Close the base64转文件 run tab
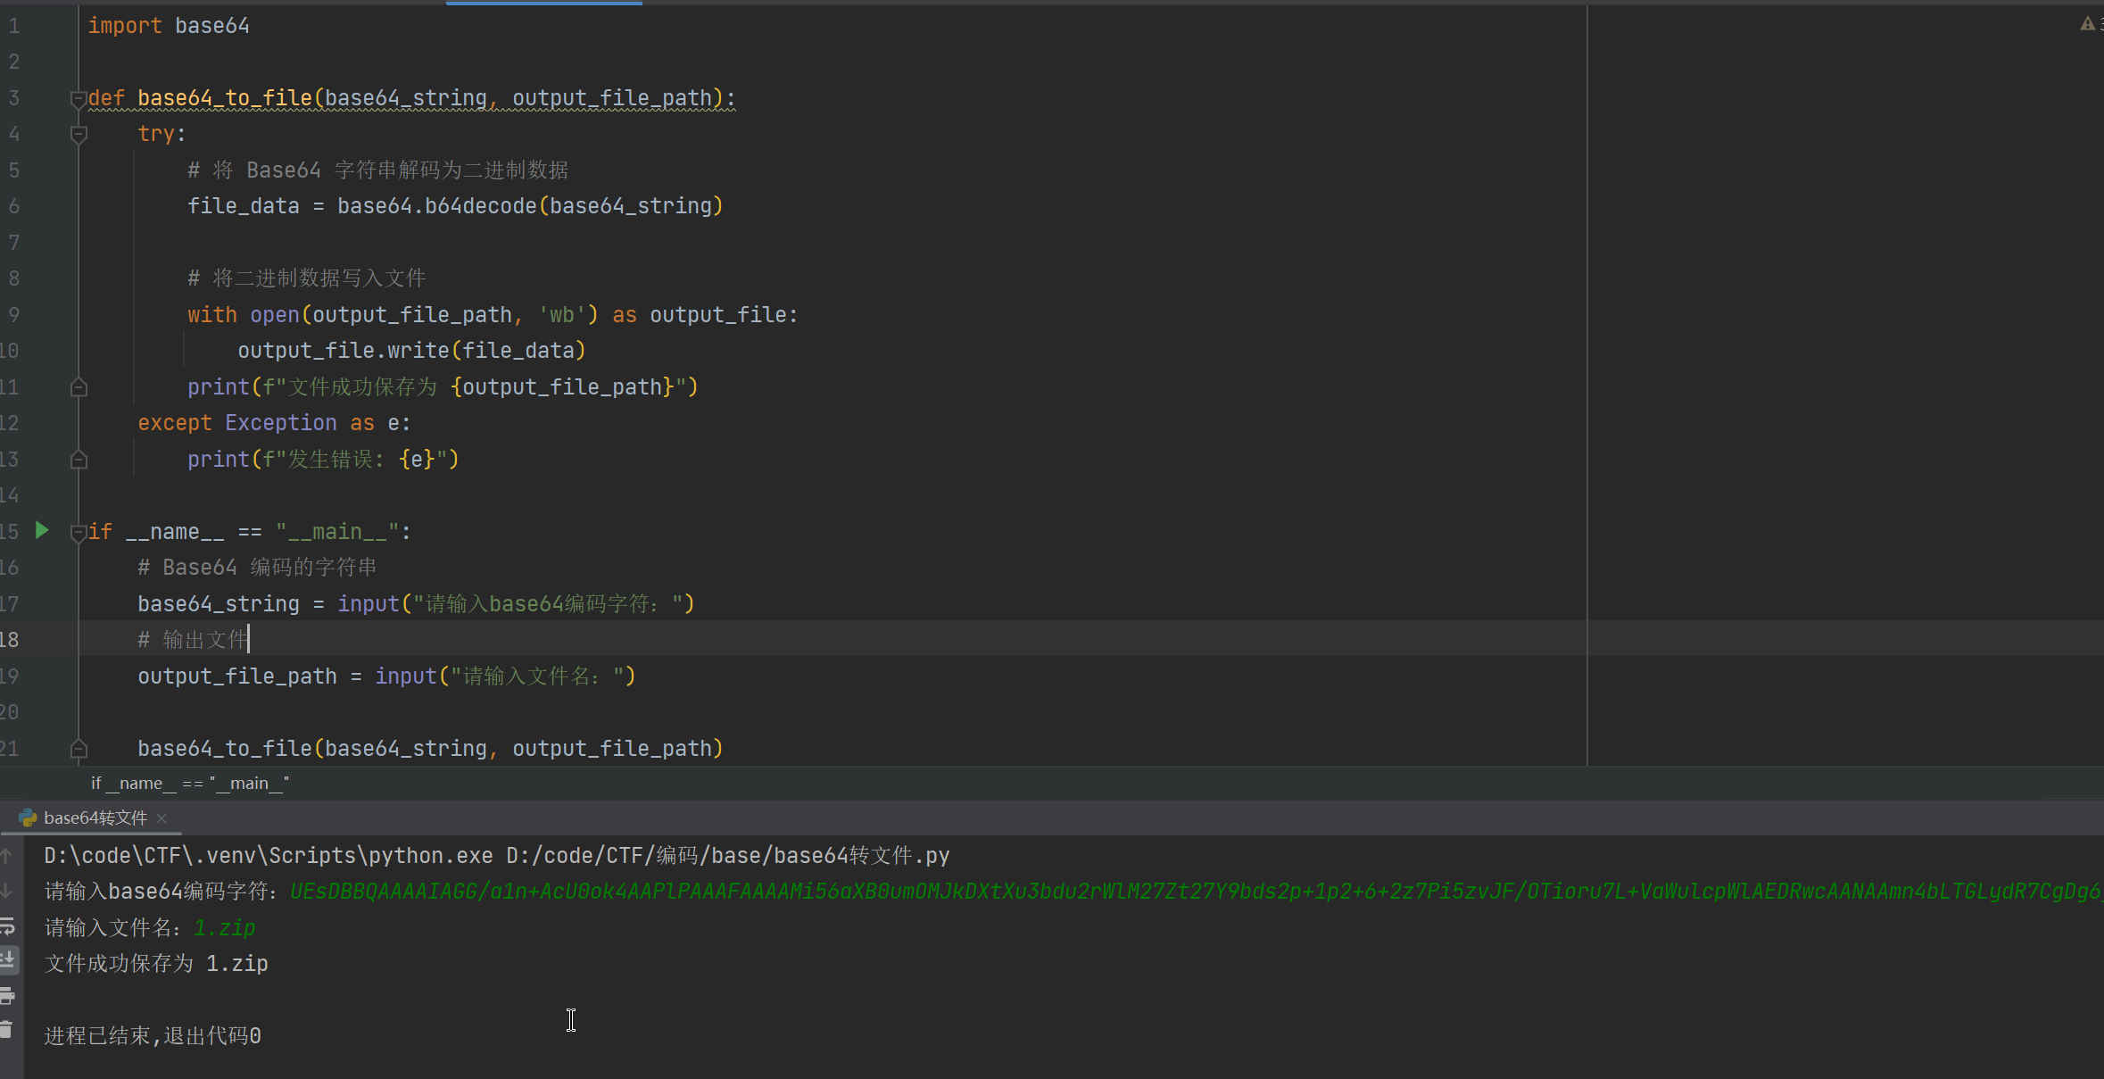This screenshot has height=1079, width=2104. (x=162, y=818)
